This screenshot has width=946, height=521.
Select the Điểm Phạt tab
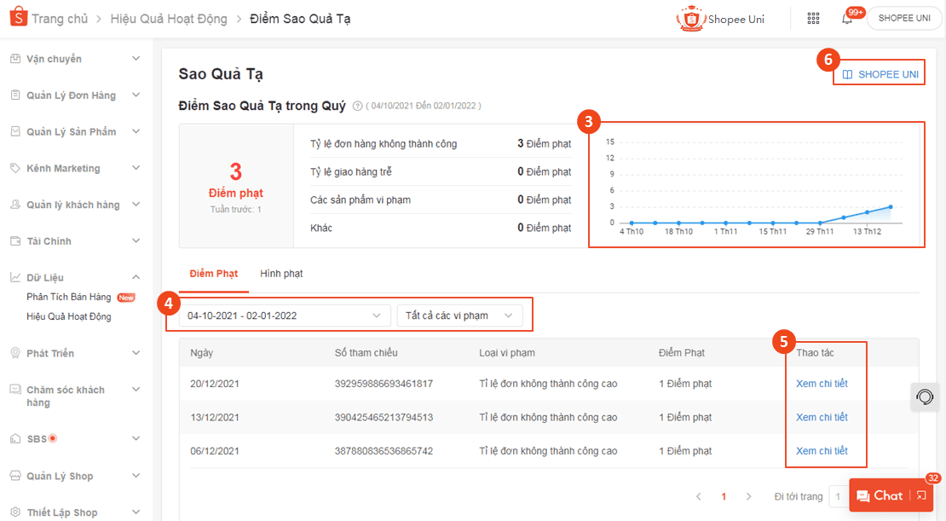(213, 274)
